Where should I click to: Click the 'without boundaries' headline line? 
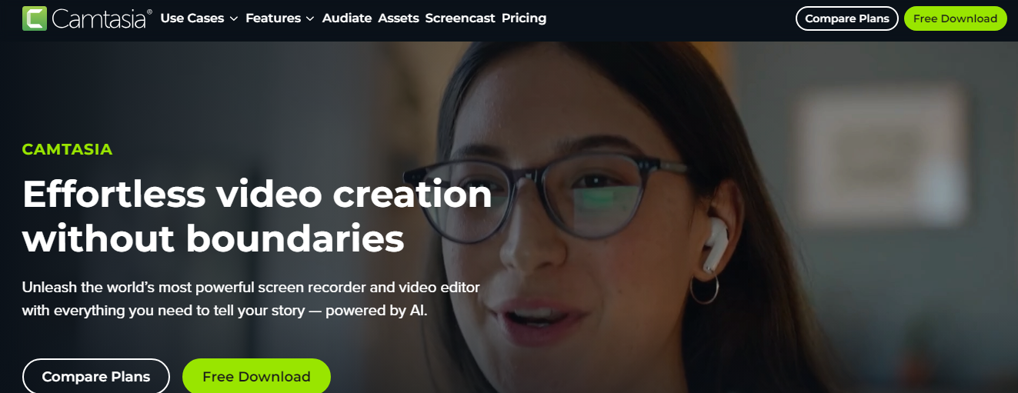click(x=213, y=239)
